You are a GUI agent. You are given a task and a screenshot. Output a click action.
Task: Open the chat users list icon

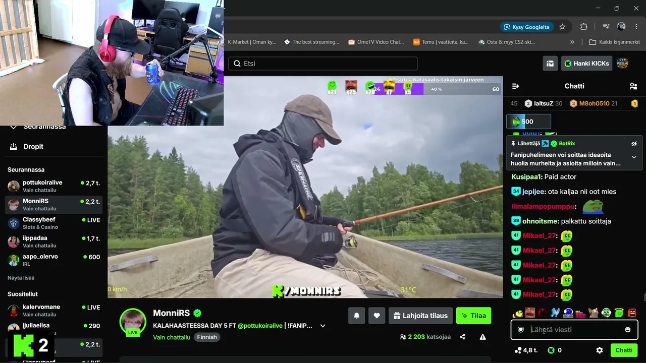tap(633, 86)
